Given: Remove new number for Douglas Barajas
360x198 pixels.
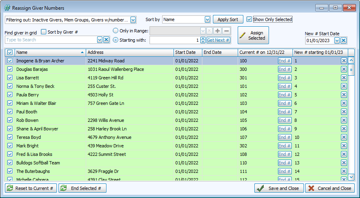Looking at the screenshot, I should 344,69.
